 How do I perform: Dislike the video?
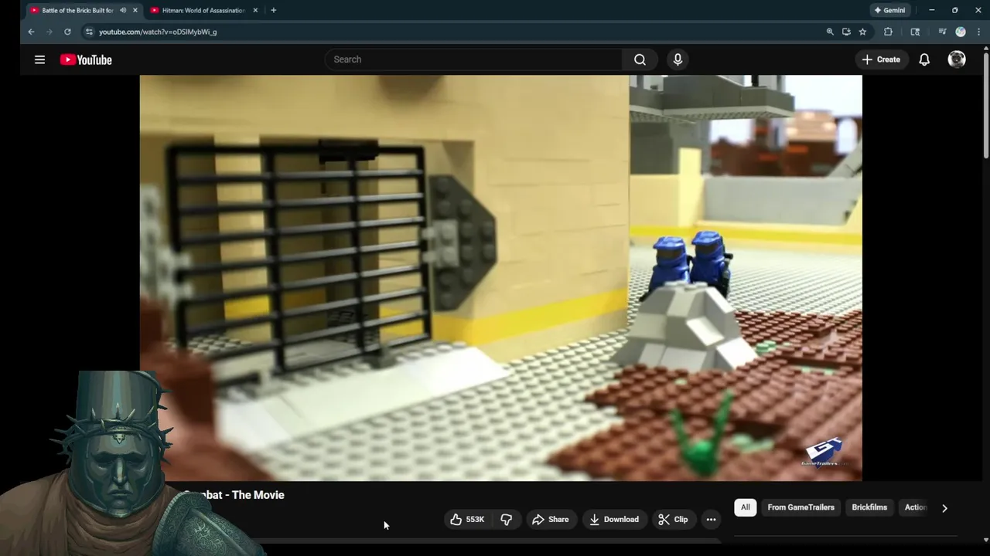point(507,520)
